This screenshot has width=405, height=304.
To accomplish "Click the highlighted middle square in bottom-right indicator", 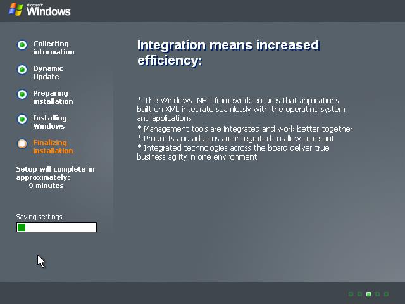I will click(368, 294).
